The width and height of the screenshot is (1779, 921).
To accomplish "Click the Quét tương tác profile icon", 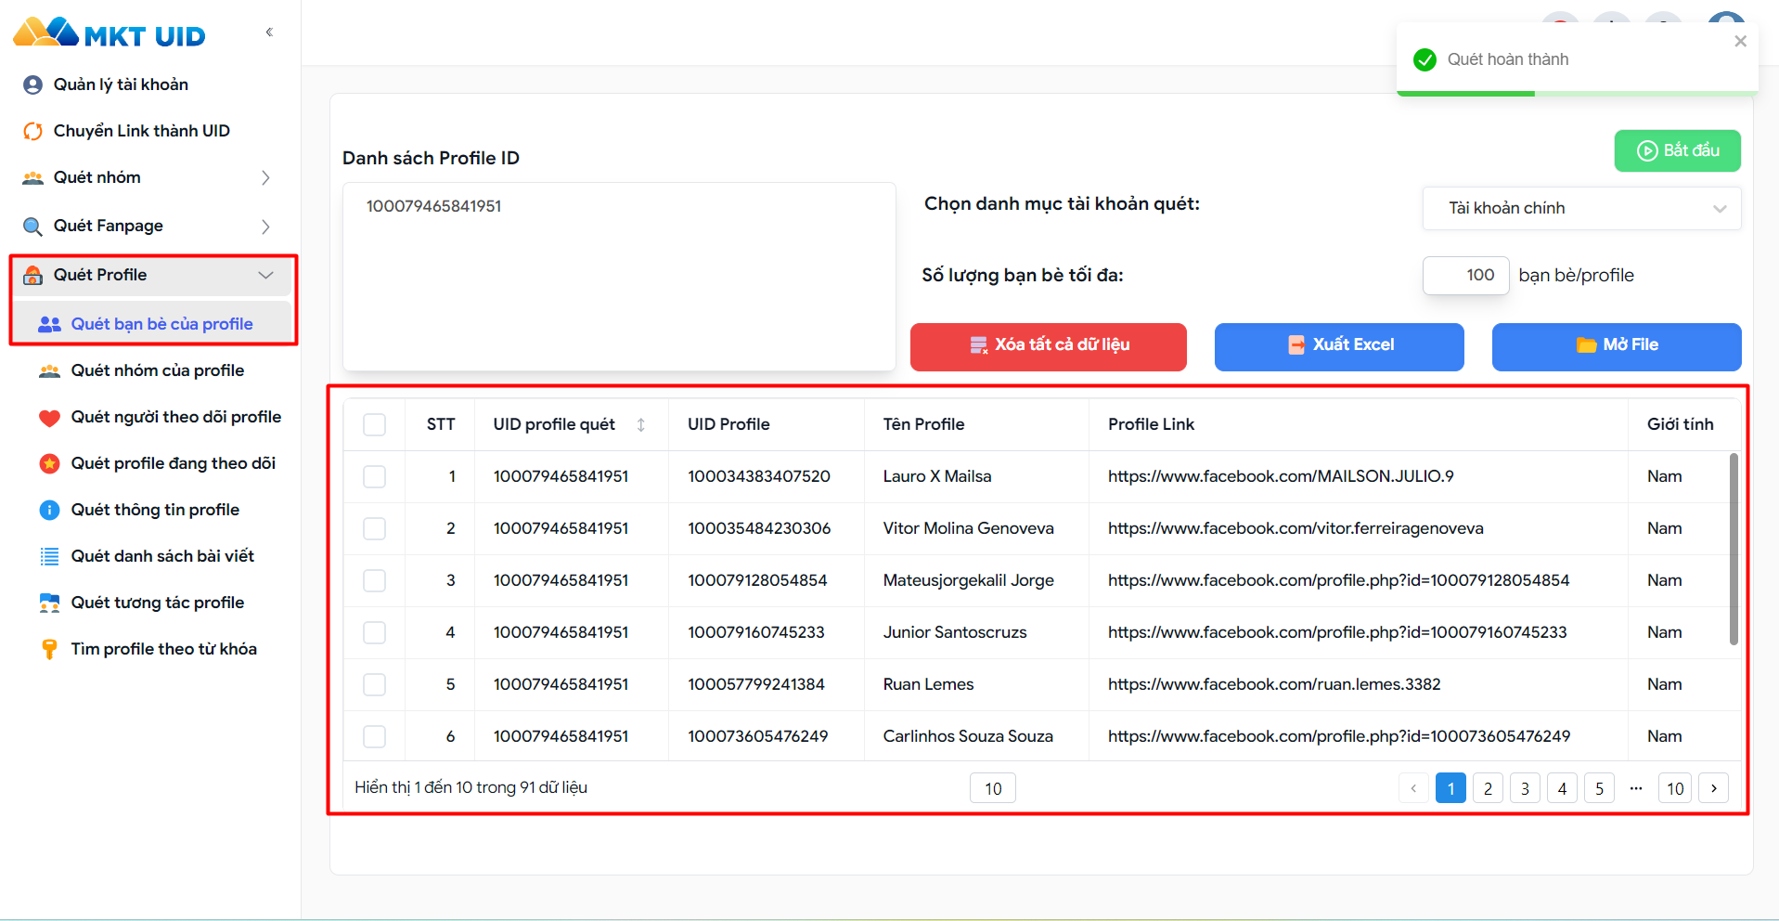I will coord(49,603).
